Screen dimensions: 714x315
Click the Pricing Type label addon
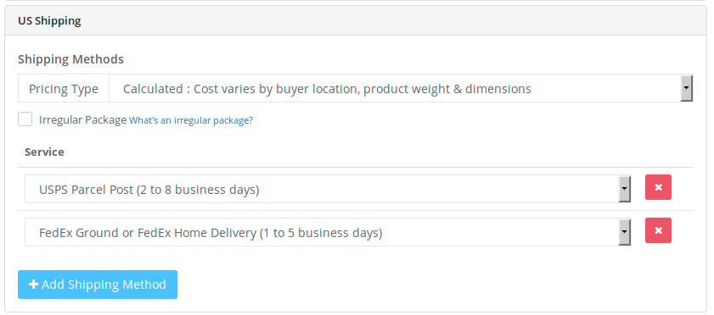[64, 89]
